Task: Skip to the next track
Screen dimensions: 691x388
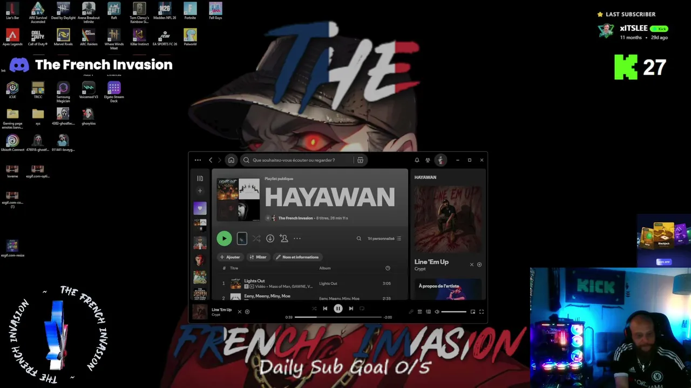Action: [x=351, y=308]
